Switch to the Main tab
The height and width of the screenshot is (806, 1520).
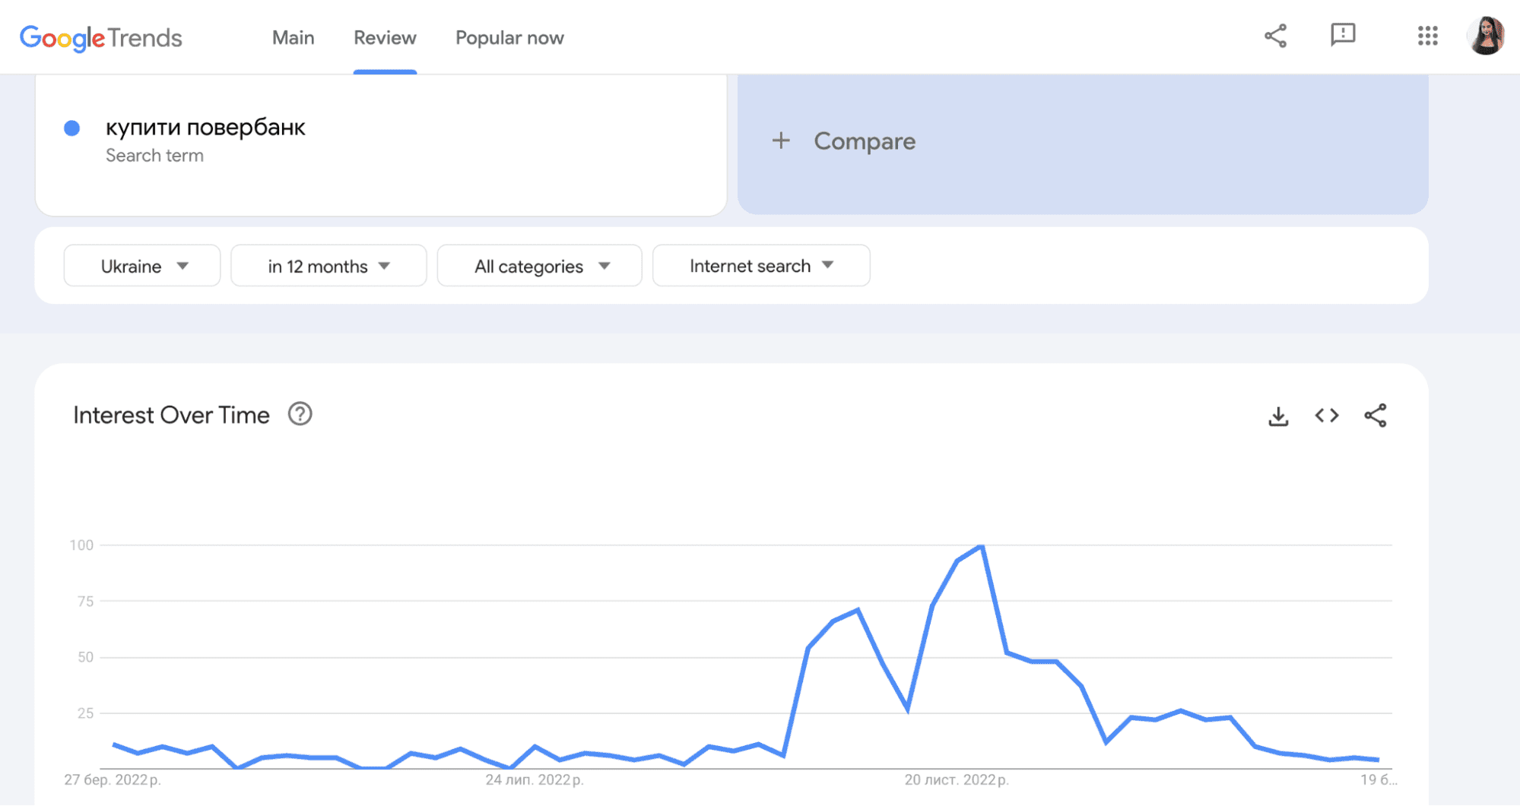pos(293,37)
